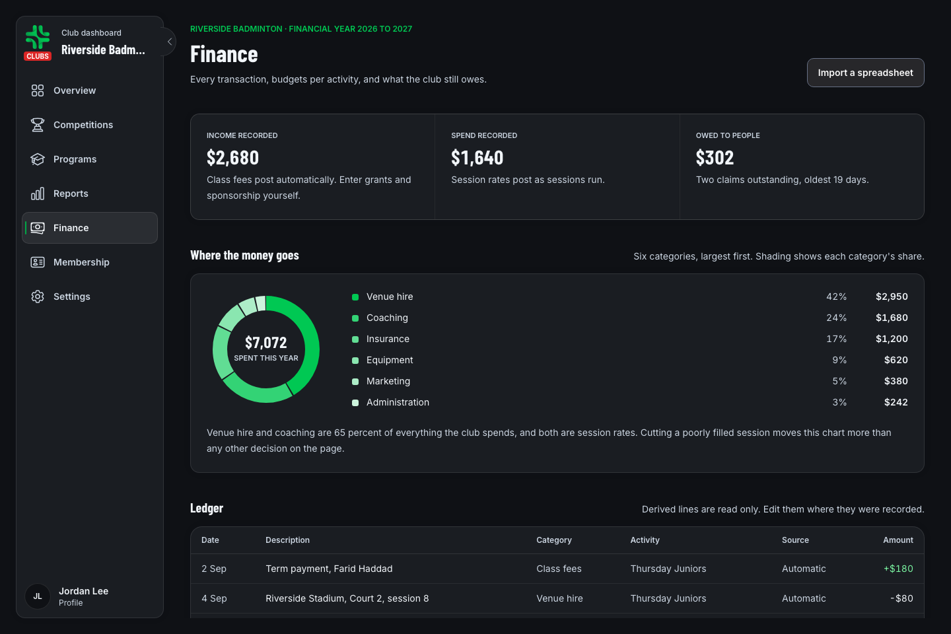Click the green Clubs logo
The image size is (951, 634).
pyautogui.click(x=38, y=42)
